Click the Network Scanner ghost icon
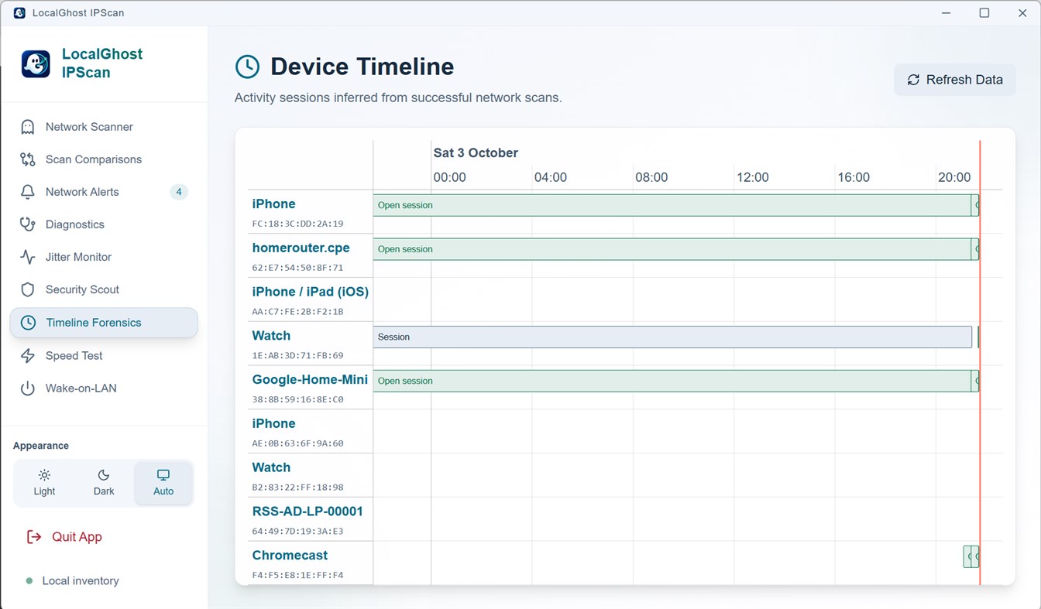Viewport: 1041px width, 609px height. [28, 127]
